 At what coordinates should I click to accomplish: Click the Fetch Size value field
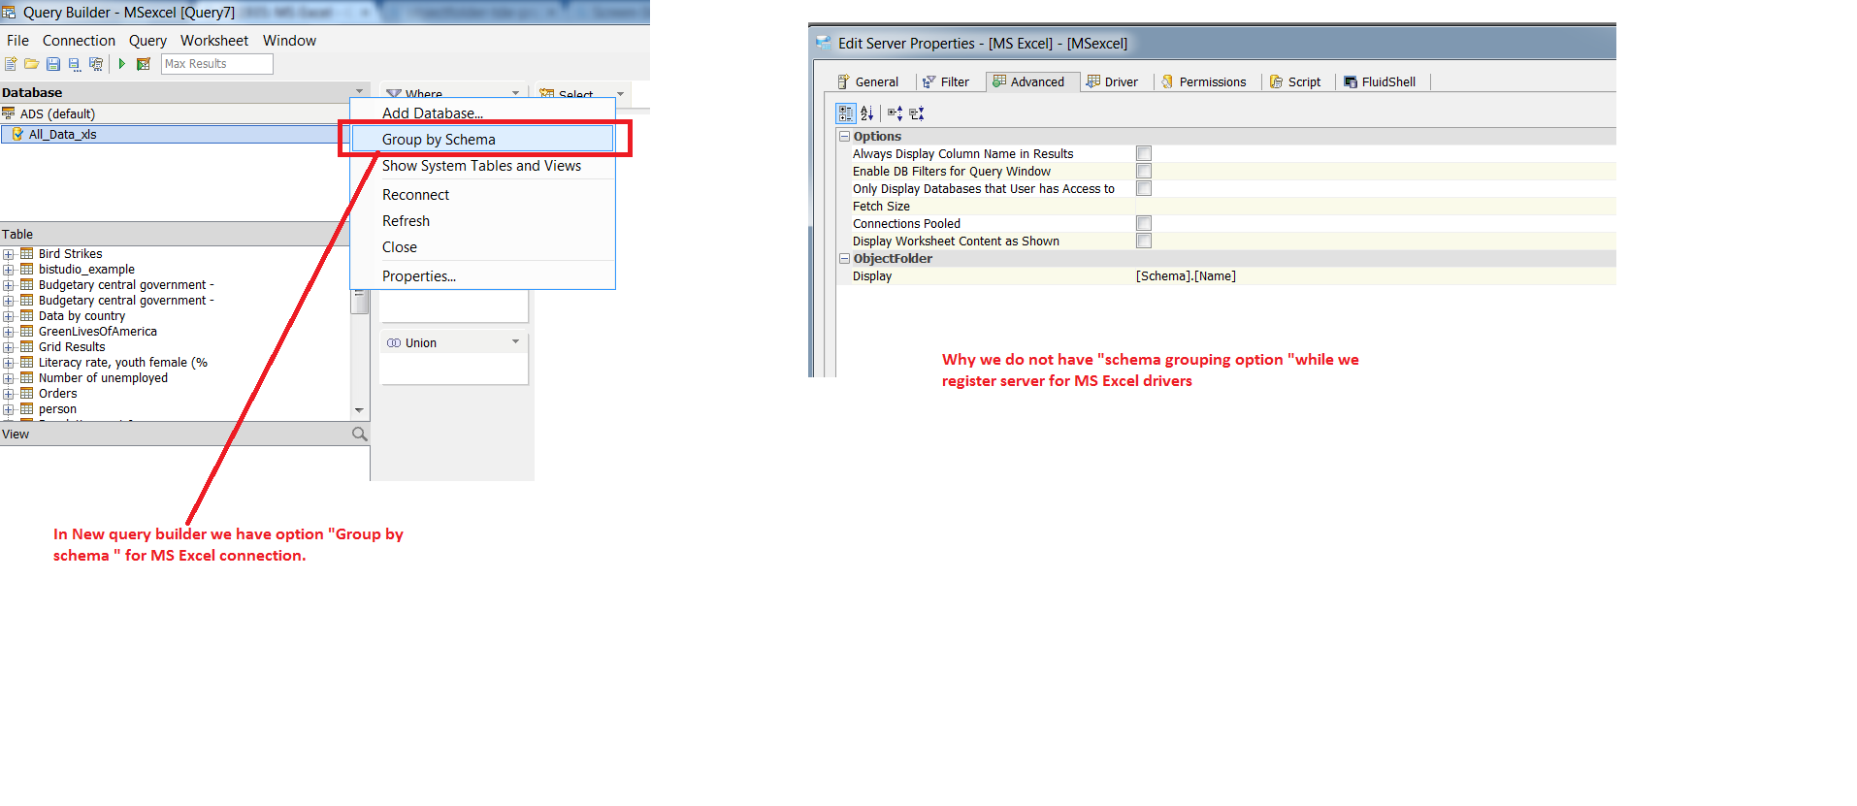(1375, 207)
